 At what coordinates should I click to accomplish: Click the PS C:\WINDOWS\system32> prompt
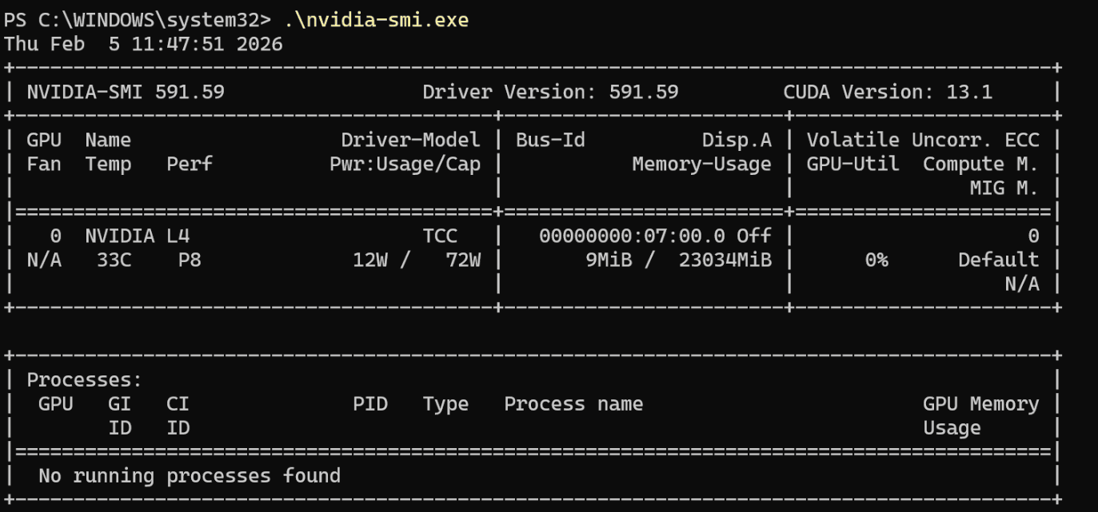tap(138, 20)
